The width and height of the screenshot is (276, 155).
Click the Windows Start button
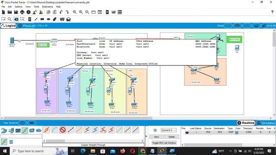(x=5, y=151)
